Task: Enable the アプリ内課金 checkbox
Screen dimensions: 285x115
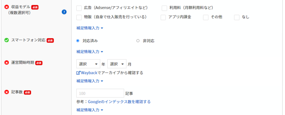Action: (163, 17)
